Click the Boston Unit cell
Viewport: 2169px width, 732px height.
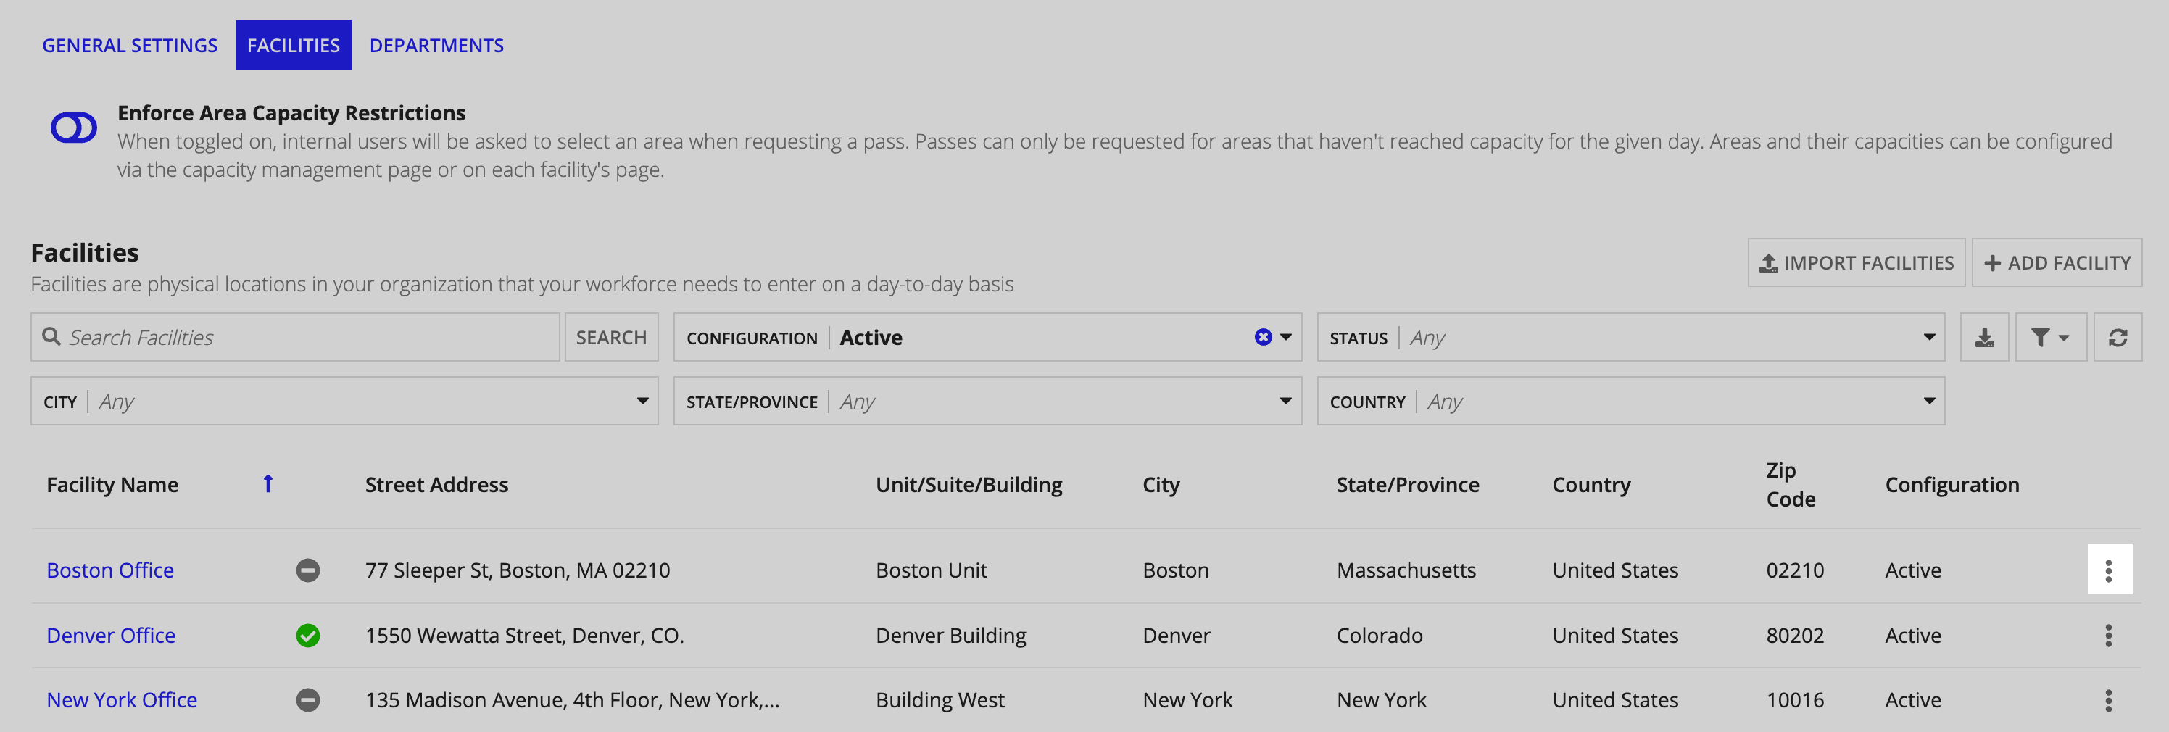(932, 570)
